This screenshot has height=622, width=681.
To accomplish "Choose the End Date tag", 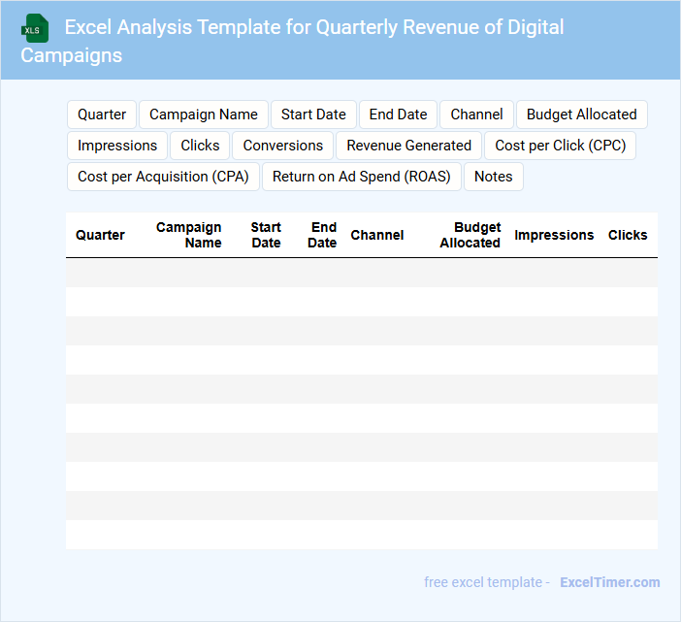I will (x=398, y=115).
